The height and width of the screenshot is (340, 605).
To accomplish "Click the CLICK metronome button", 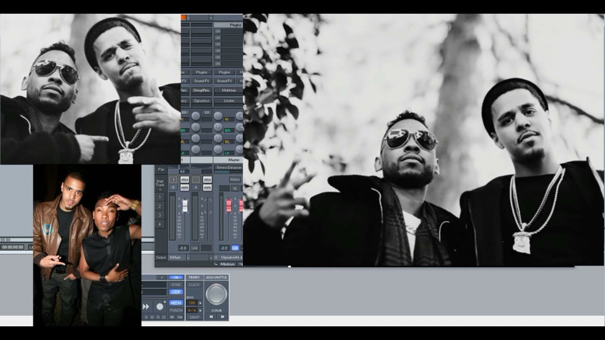I will 194,285.
